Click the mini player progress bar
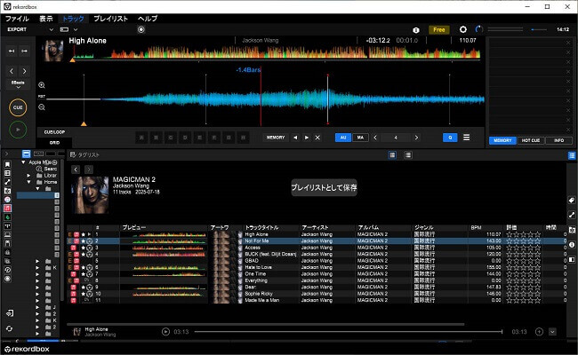Screen dimensions: 578x355 pos(348,331)
